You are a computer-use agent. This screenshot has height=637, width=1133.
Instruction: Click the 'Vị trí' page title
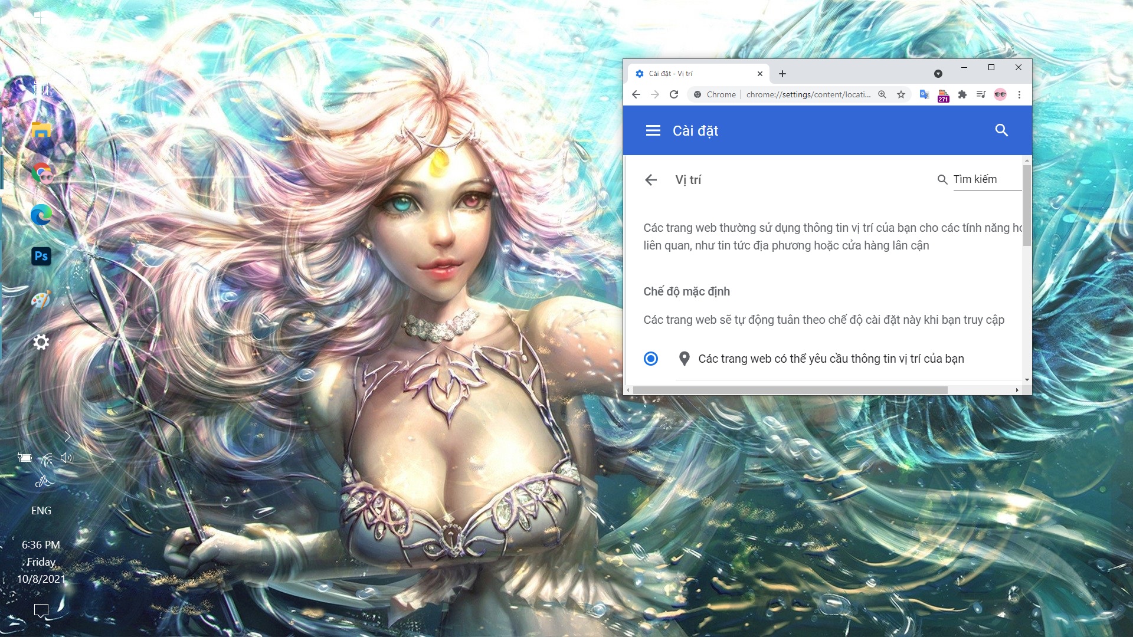pos(688,180)
